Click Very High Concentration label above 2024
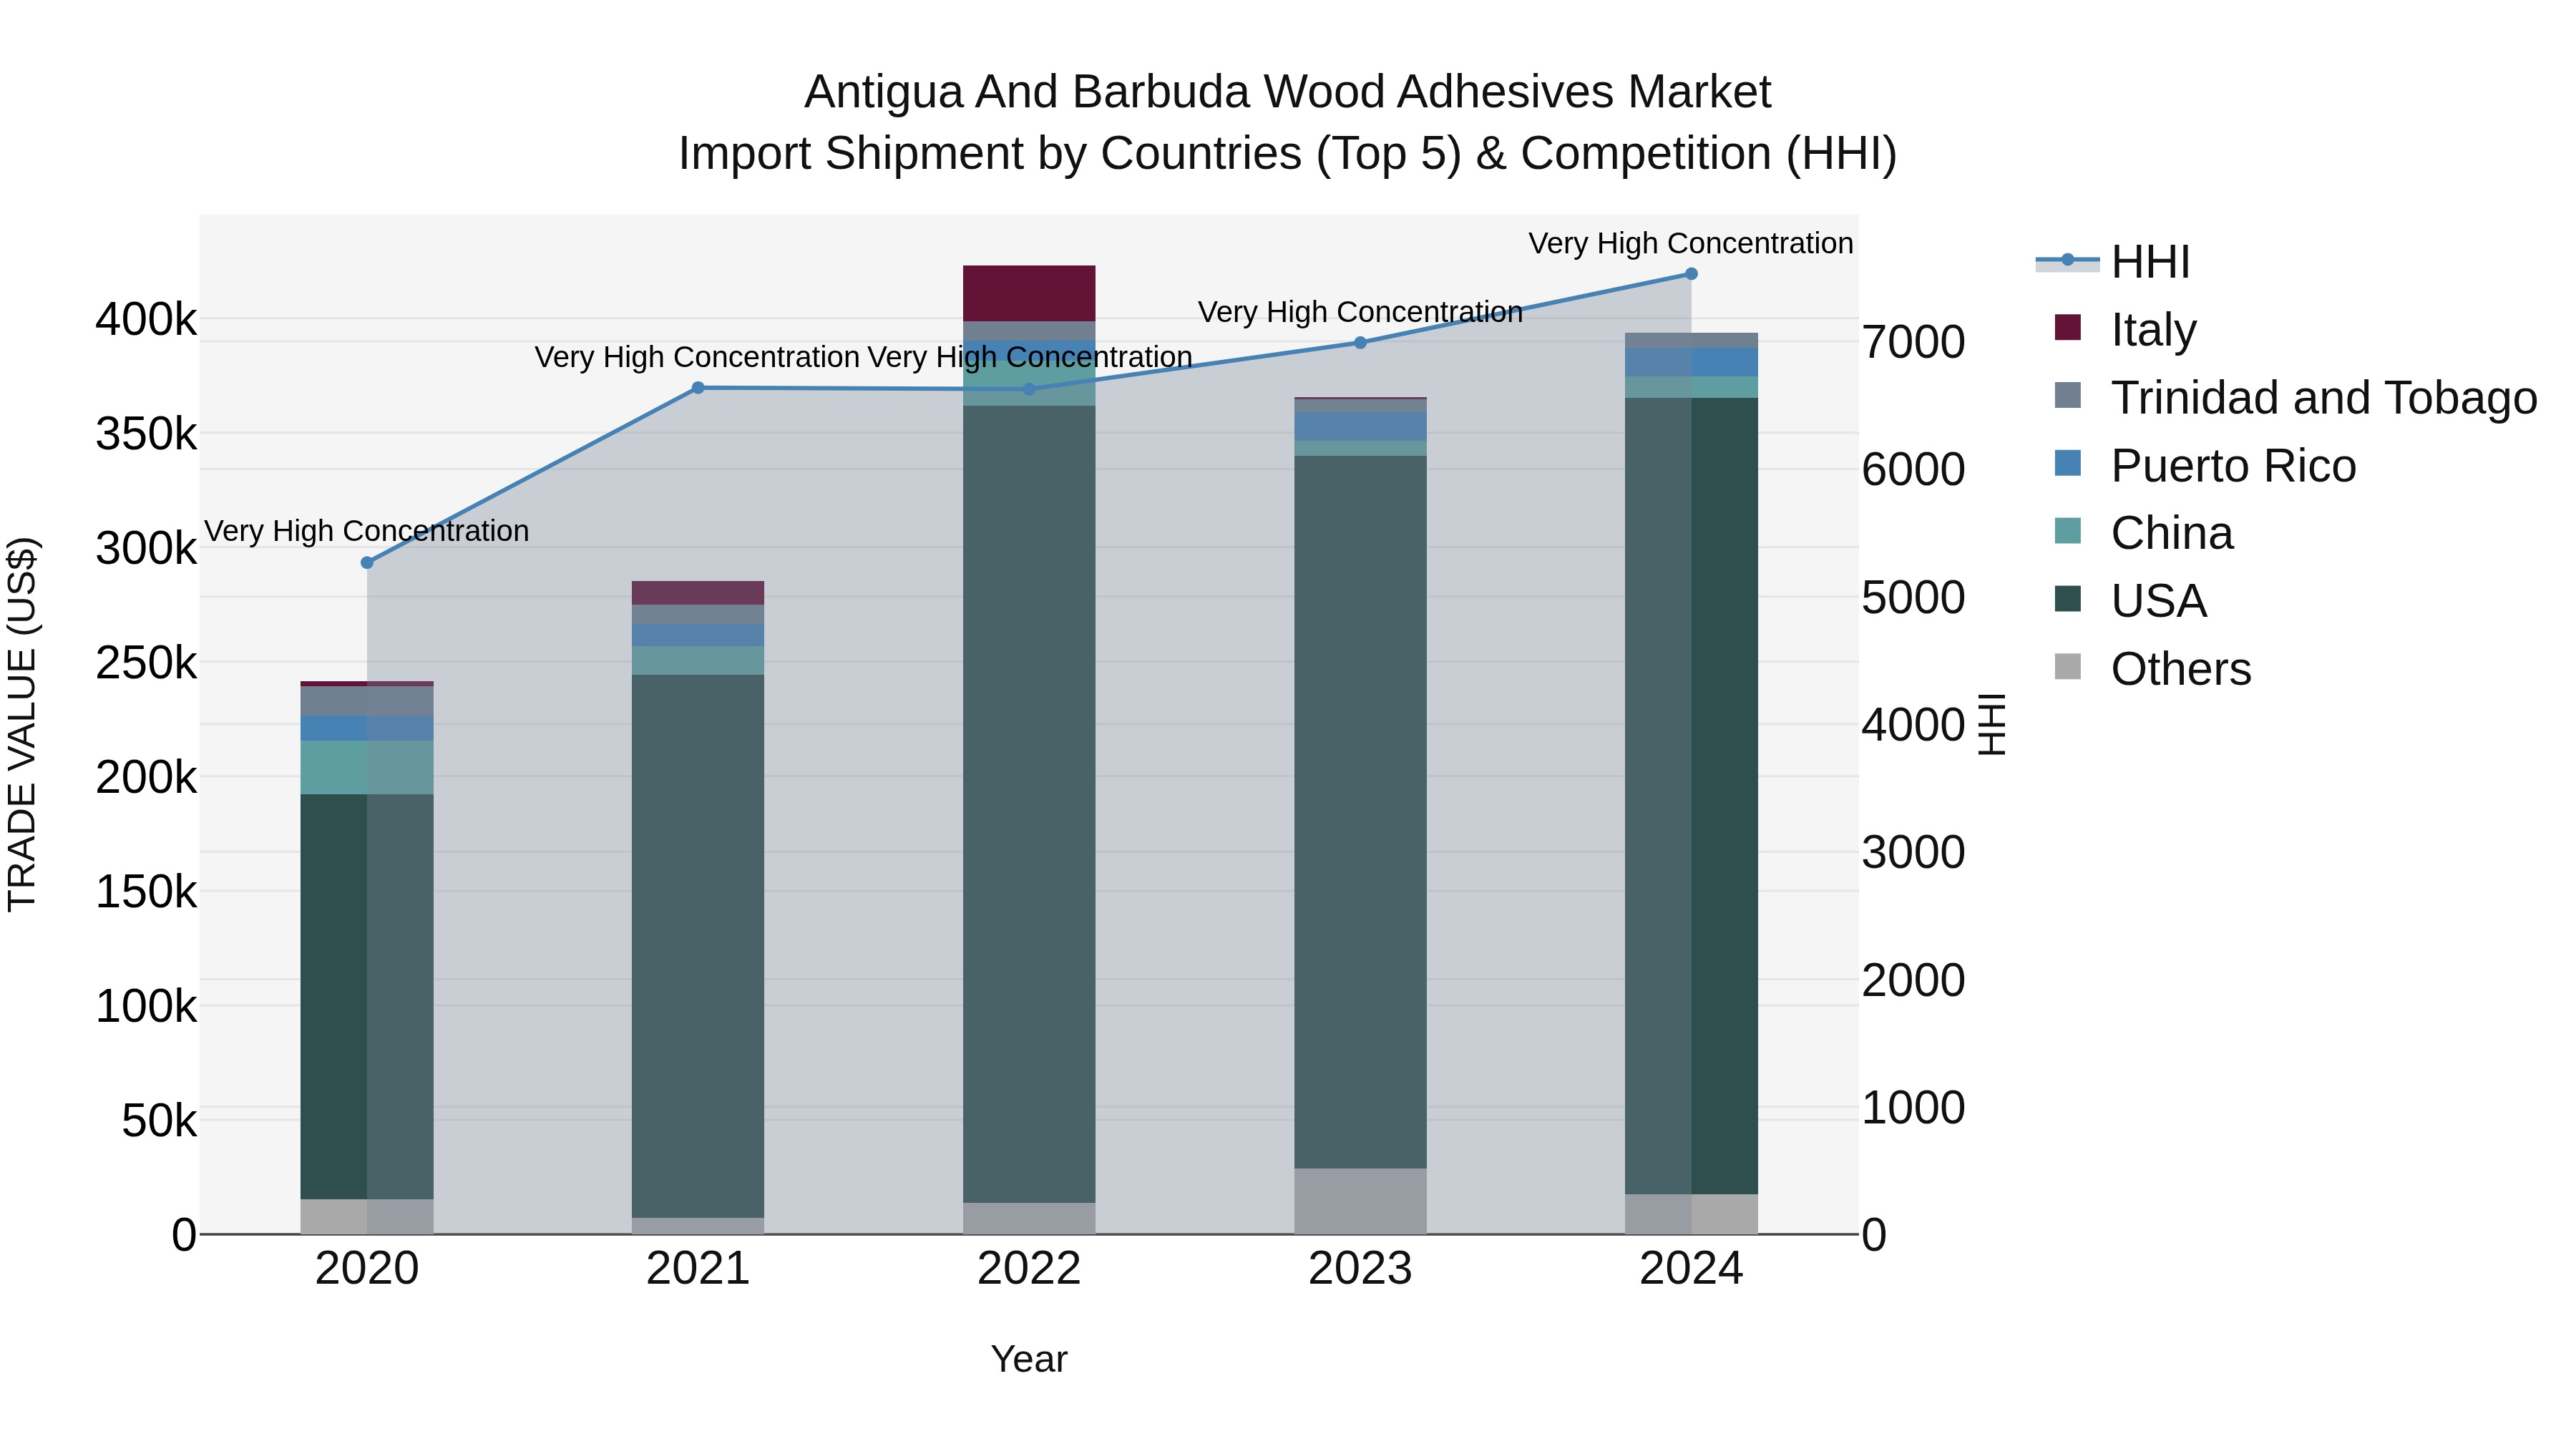The width and height of the screenshot is (2576, 1449). click(1691, 243)
